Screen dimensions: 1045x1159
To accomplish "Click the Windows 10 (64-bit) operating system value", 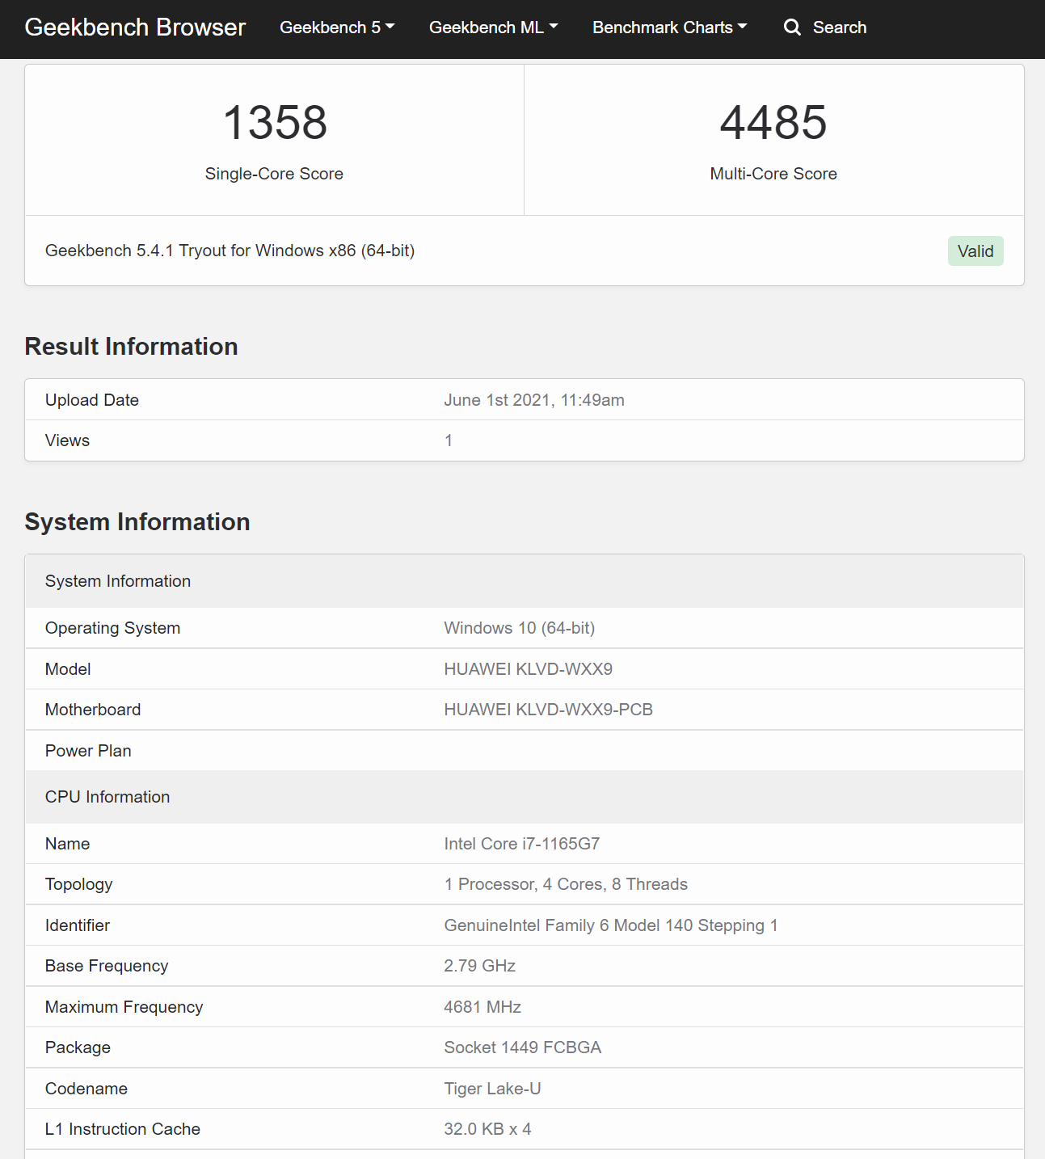I will [x=519, y=628].
